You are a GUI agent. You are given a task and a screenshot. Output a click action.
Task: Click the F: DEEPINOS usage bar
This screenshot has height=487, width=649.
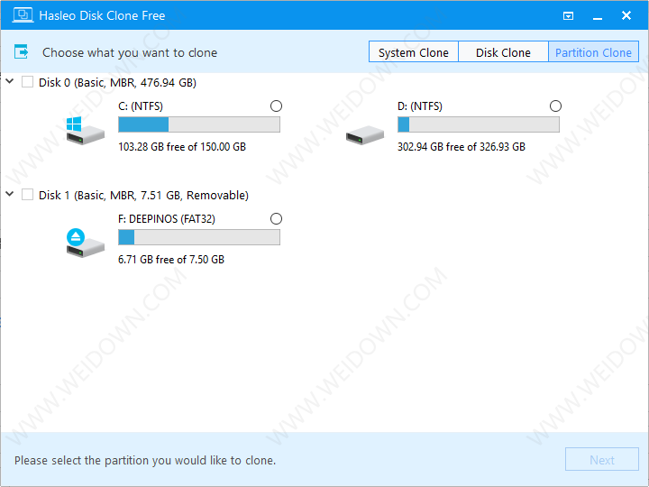tap(199, 237)
